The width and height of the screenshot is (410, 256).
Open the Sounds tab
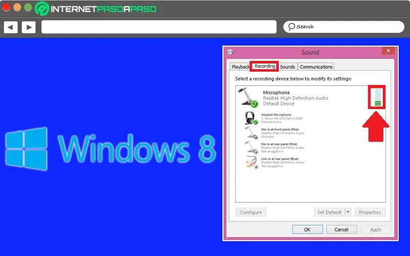(288, 67)
